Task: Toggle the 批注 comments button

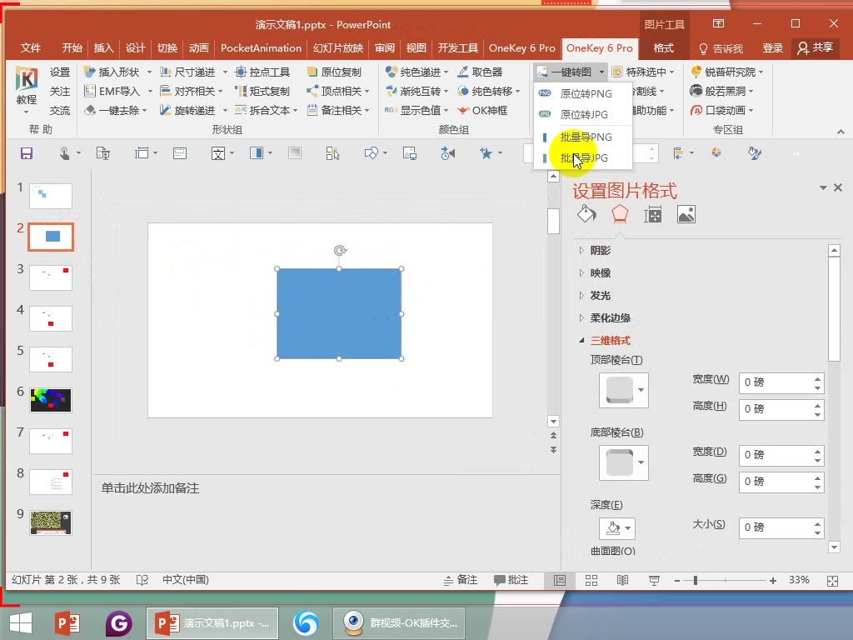Action: click(x=511, y=580)
